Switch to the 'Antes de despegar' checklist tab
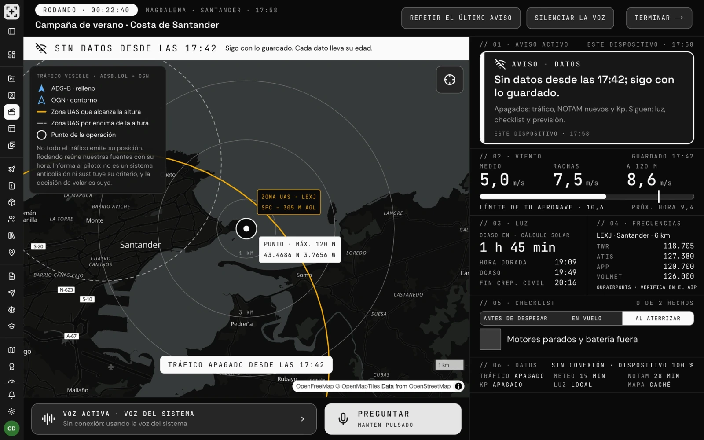Image resolution: width=704 pixels, height=440 pixels. click(x=516, y=319)
